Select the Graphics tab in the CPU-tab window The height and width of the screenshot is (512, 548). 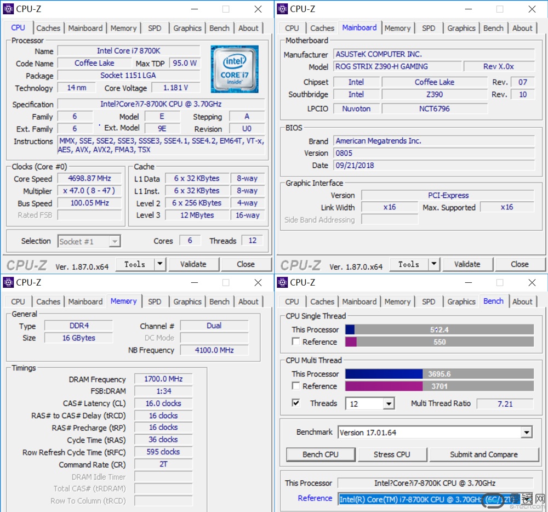[187, 29]
